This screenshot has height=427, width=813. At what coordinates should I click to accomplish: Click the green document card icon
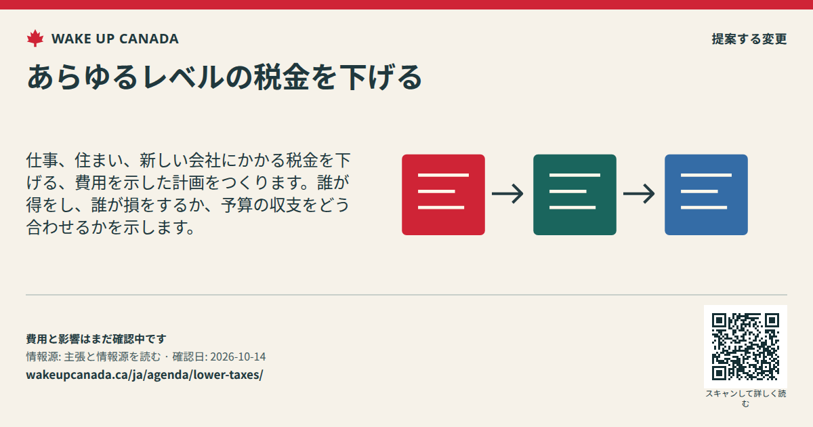(x=575, y=195)
